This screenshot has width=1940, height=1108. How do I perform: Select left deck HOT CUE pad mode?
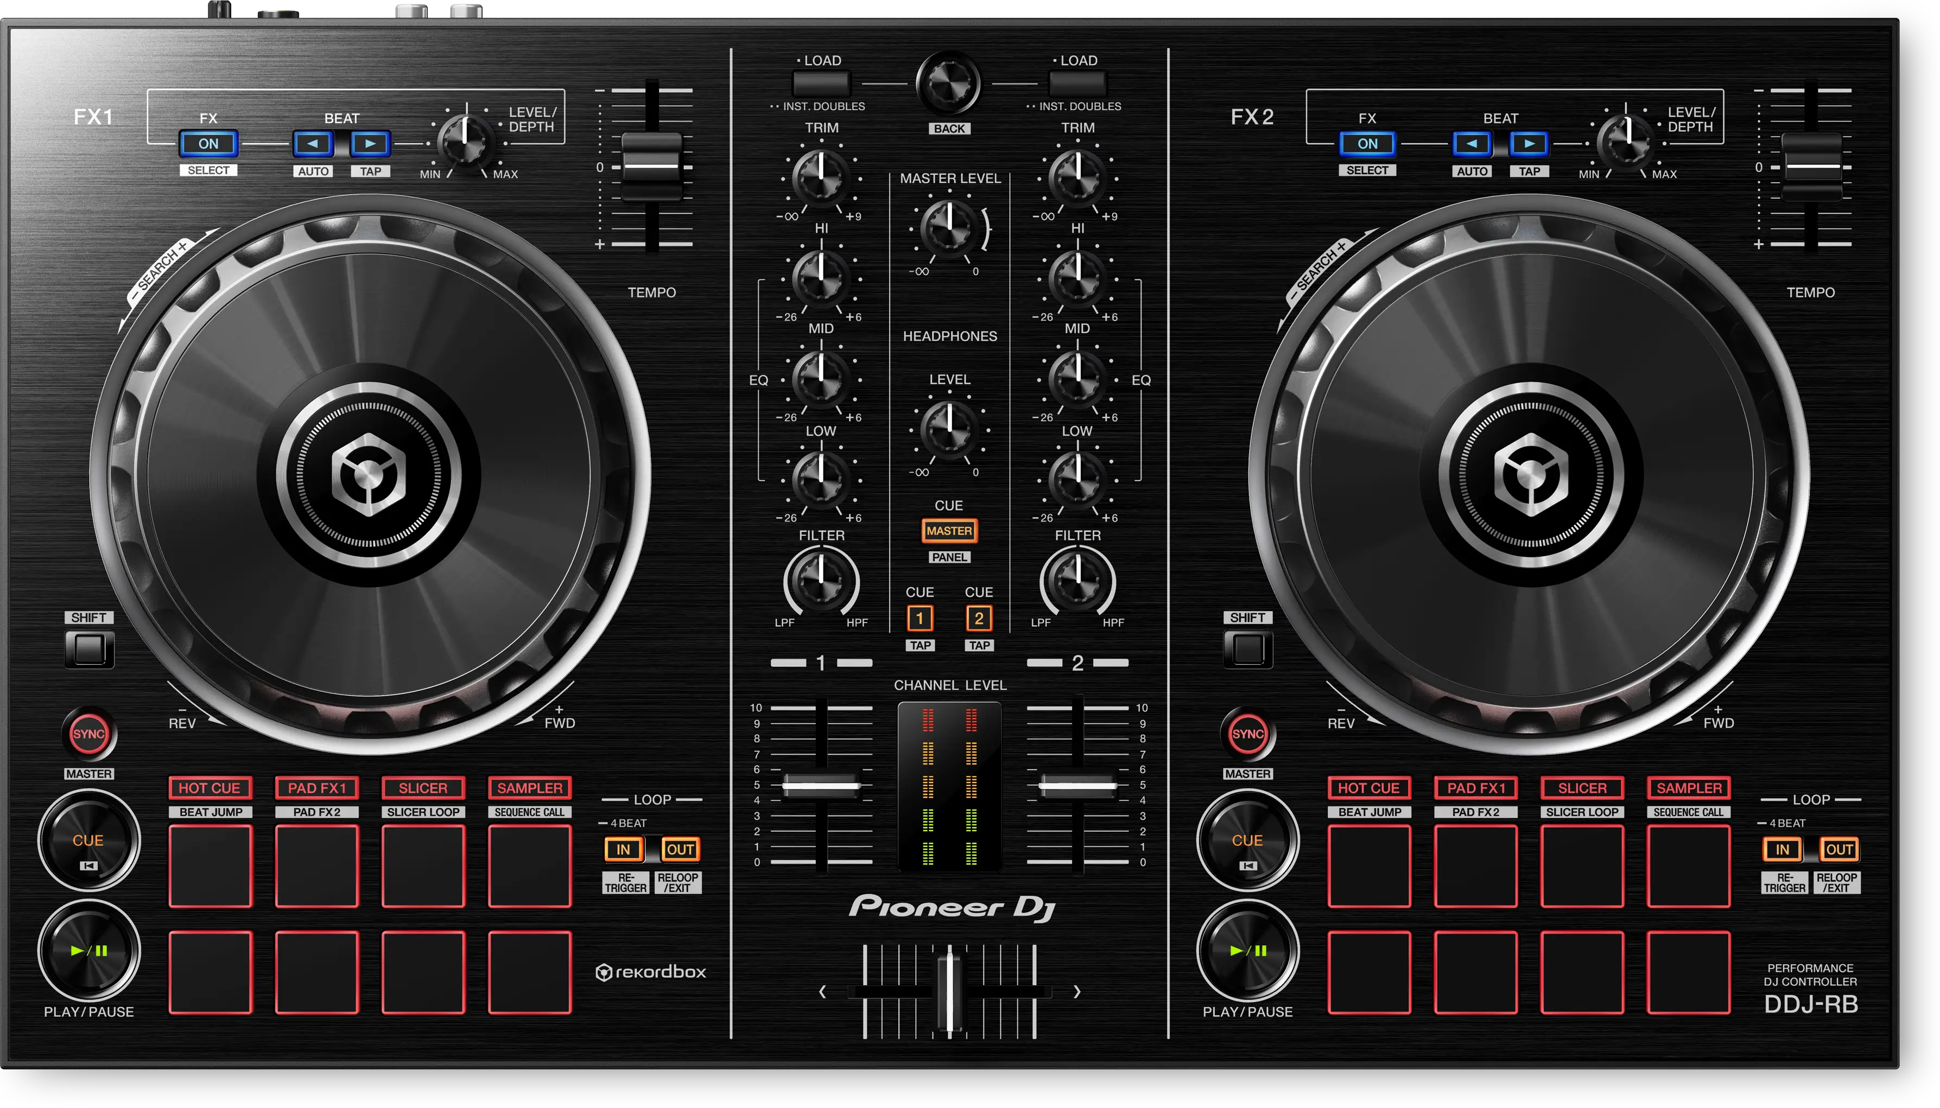(x=210, y=788)
